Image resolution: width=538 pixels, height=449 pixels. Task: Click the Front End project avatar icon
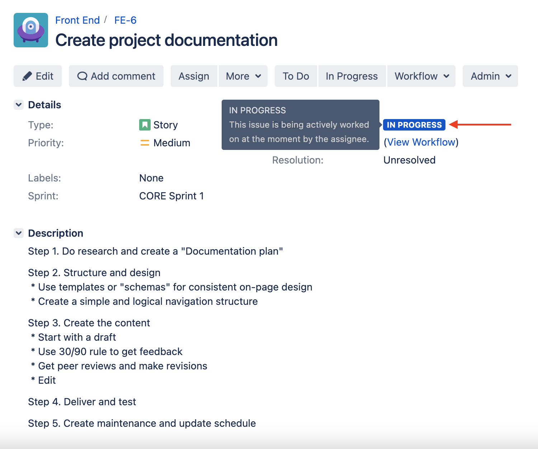pos(31,30)
